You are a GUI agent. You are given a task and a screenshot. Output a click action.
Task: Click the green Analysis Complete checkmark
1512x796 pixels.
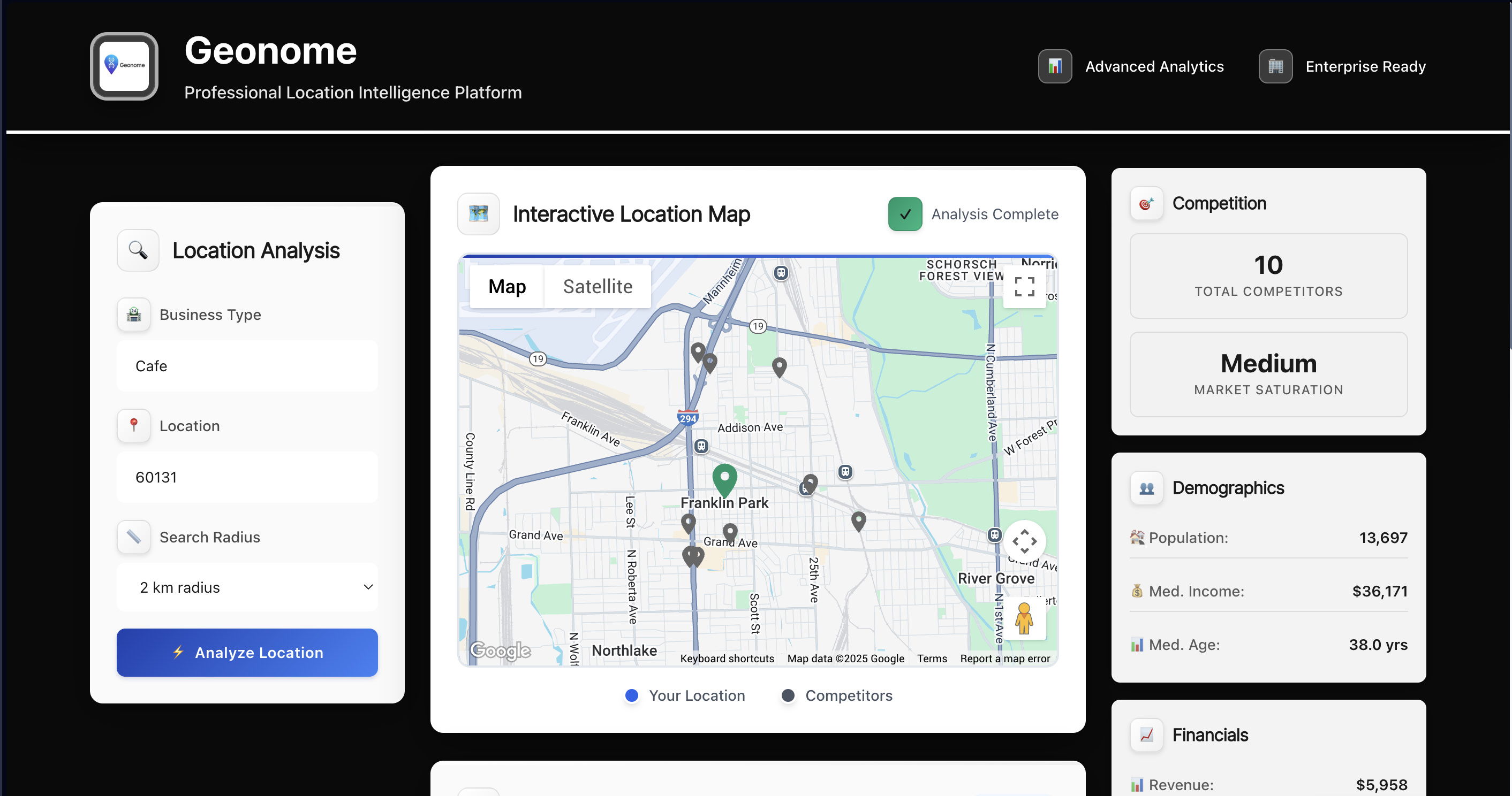904,214
